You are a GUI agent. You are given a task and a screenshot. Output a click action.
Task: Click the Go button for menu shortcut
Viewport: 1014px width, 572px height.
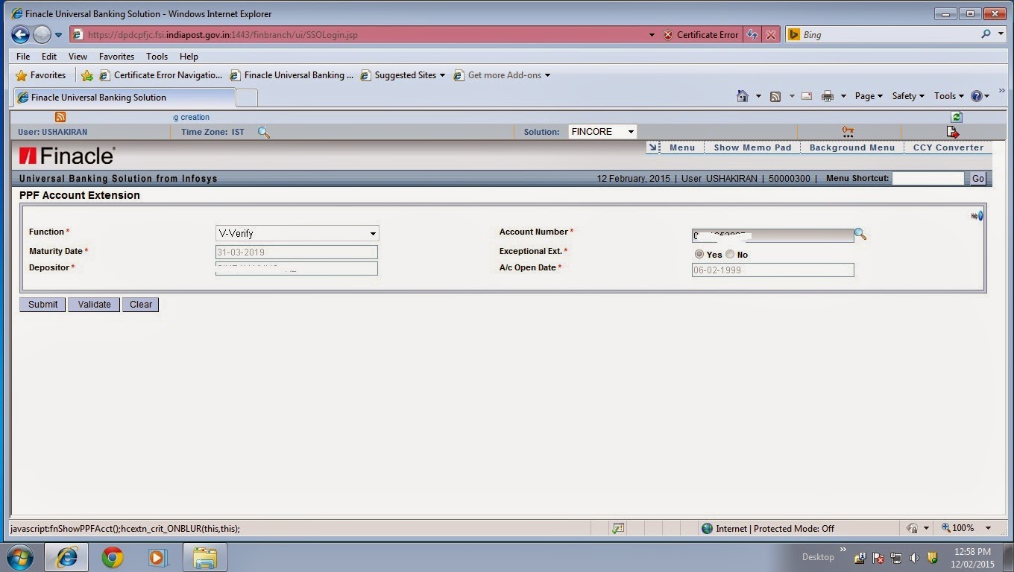tap(978, 179)
